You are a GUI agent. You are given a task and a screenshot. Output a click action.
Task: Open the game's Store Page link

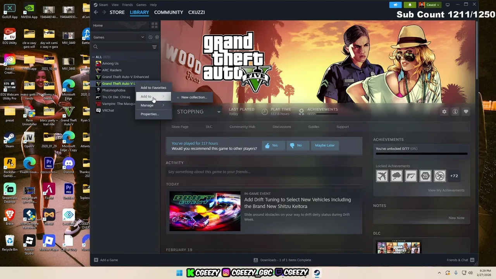pos(180,127)
